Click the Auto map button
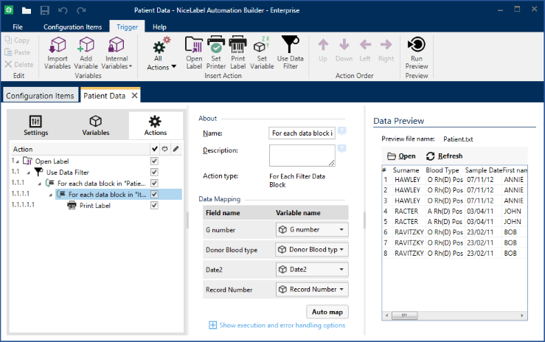 [327, 312]
